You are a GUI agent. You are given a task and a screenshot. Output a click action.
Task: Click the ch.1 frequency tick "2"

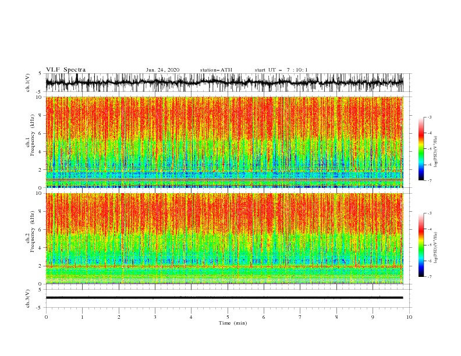click(x=41, y=170)
